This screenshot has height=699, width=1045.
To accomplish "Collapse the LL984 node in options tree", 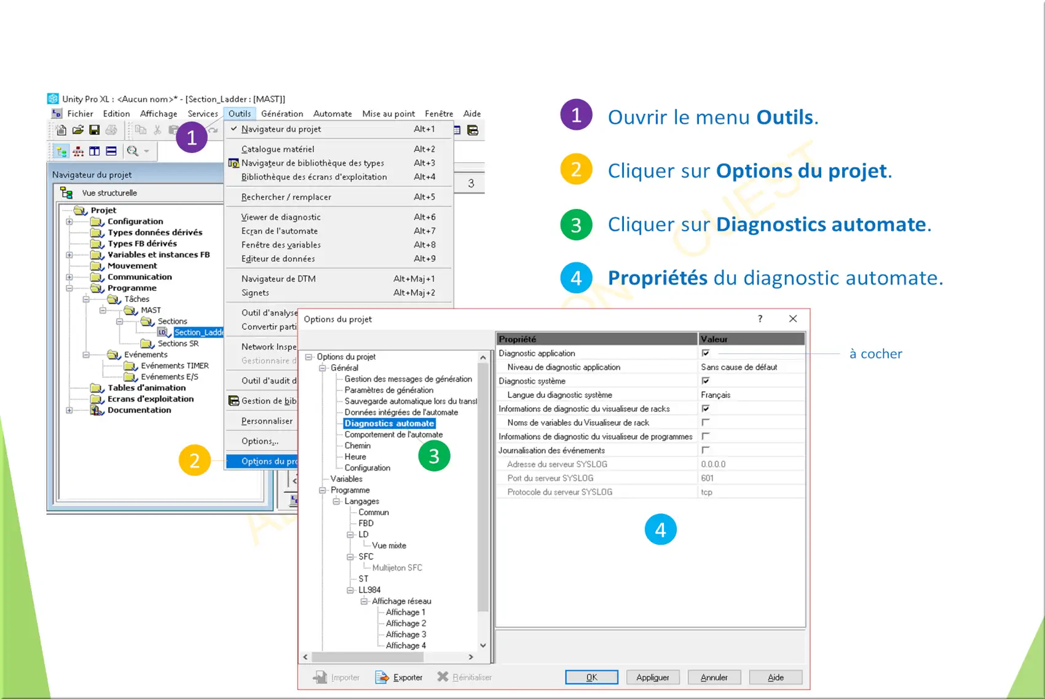I will click(x=350, y=590).
